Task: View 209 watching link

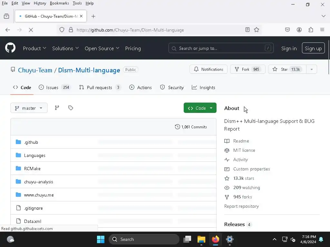Action: (247, 188)
